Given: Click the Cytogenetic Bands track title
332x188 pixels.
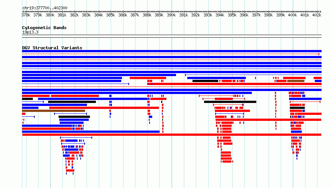Looking at the screenshot, I should pos(44,28).
